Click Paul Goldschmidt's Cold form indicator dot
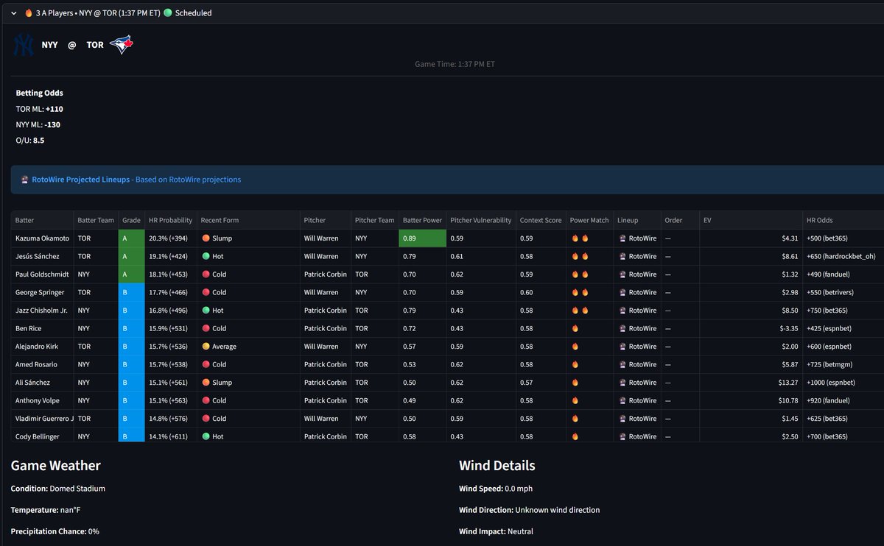 [x=206, y=274]
